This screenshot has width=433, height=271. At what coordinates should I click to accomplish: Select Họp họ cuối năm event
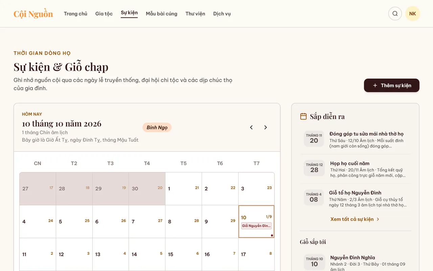tap(356, 169)
